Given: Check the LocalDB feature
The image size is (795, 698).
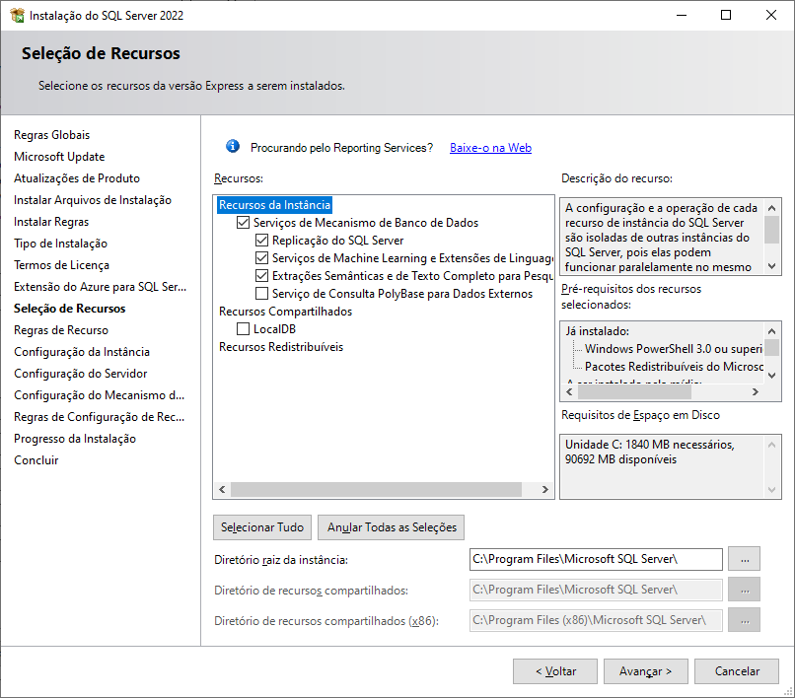Looking at the screenshot, I should [x=243, y=329].
